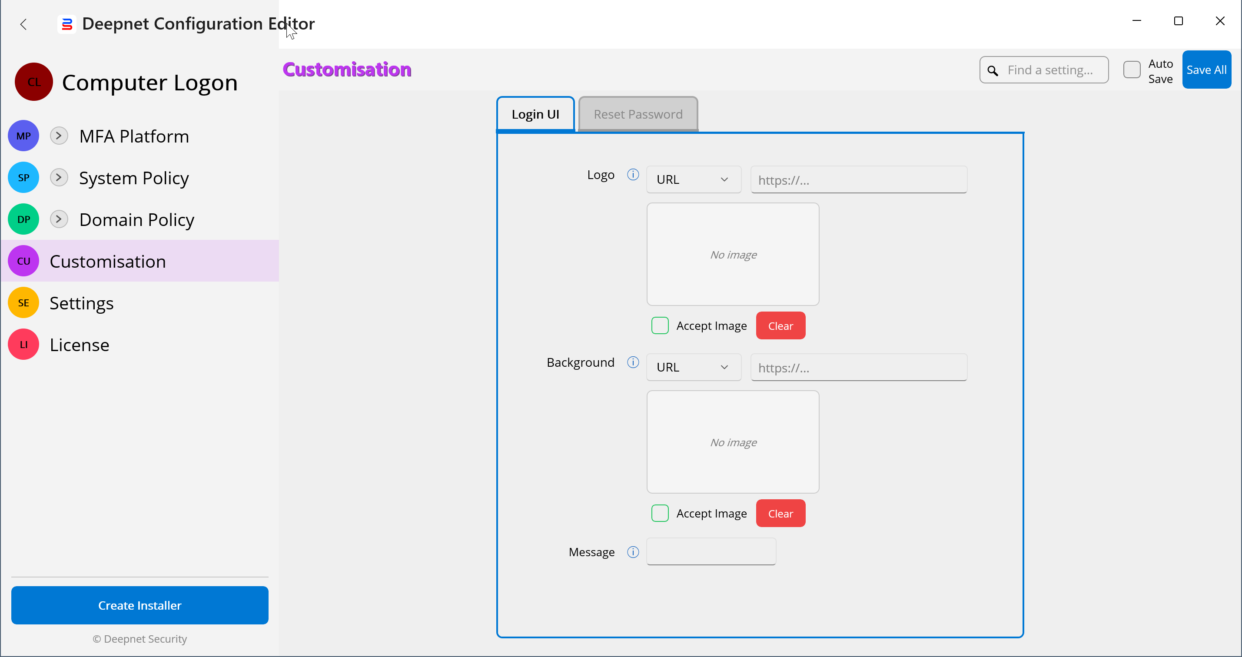Open the Logo source type dropdown
The width and height of the screenshot is (1242, 657).
click(693, 179)
